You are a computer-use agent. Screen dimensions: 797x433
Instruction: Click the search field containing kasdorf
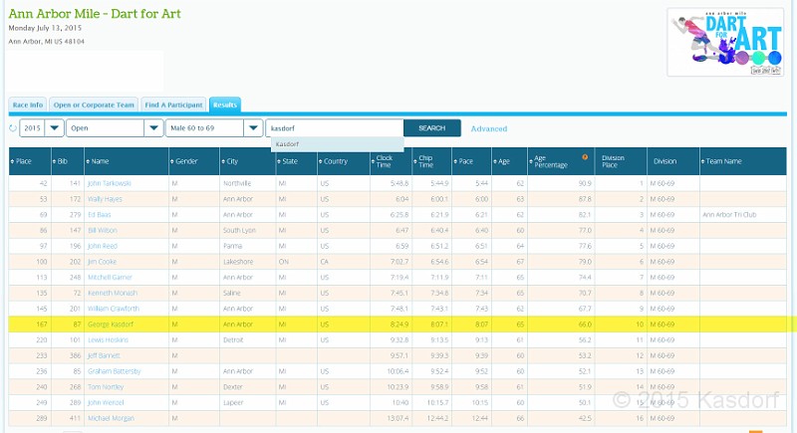[334, 128]
